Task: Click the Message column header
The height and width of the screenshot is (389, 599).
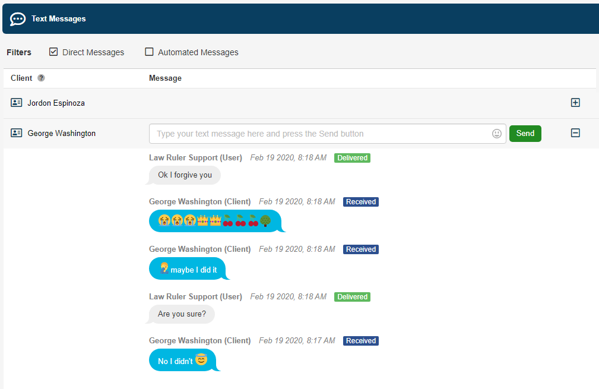Action: tap(165, 78)
